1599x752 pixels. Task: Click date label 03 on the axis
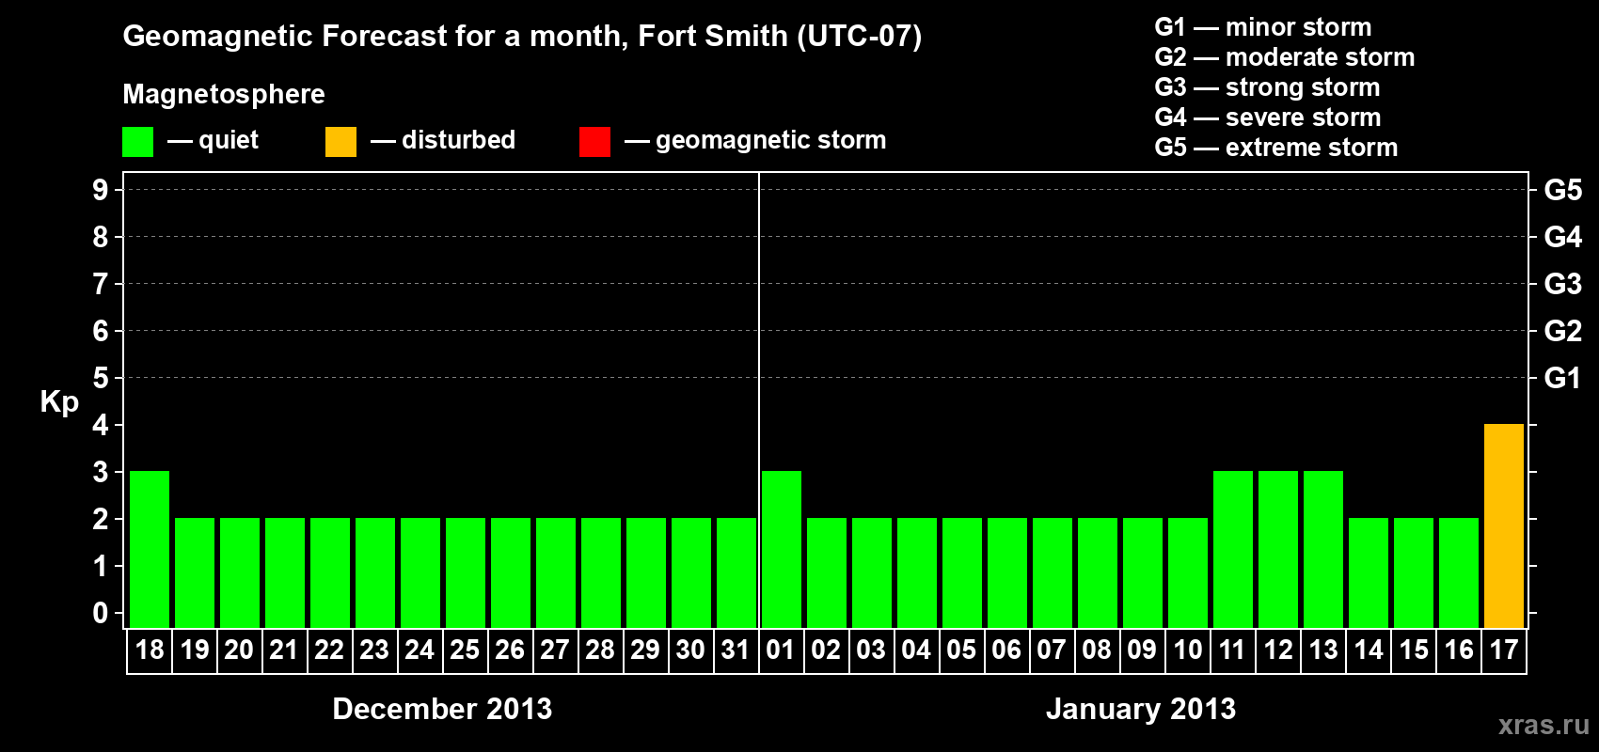coord(871,650)
